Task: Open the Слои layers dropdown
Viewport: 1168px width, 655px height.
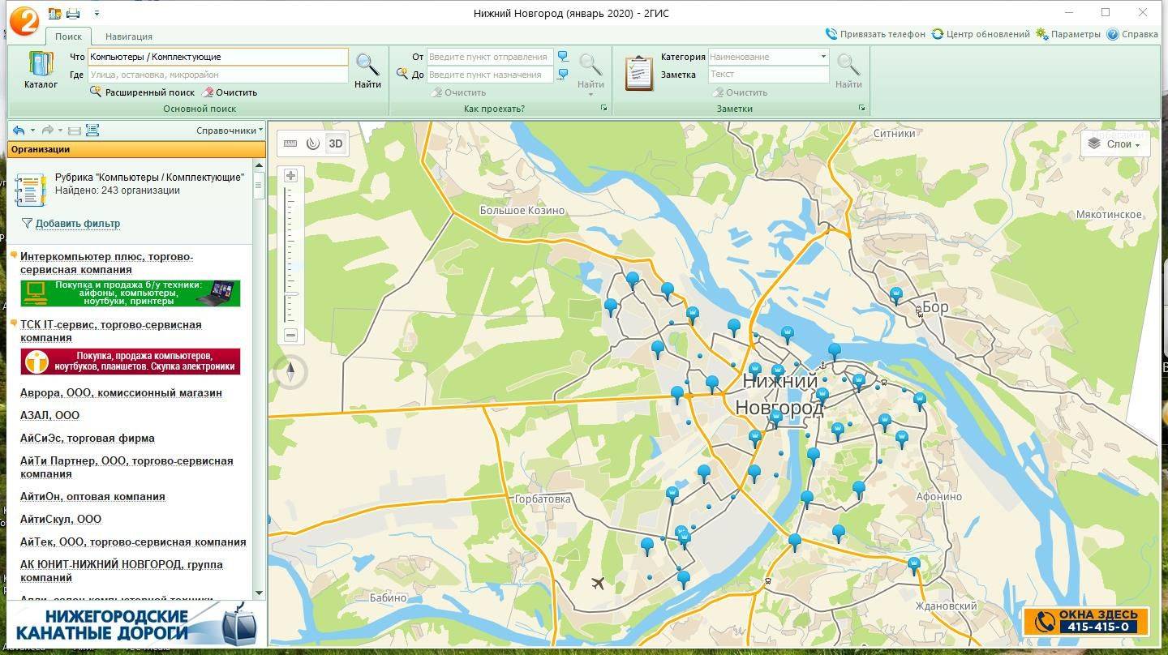Action: [1117, 144]
